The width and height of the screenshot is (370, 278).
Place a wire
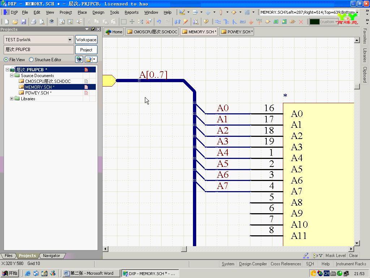(x=218, y=22)
